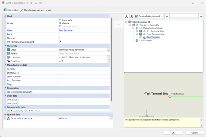Screen dimensions: 206x137
Task: Click the OK button
Action: [x=173, y=133]
